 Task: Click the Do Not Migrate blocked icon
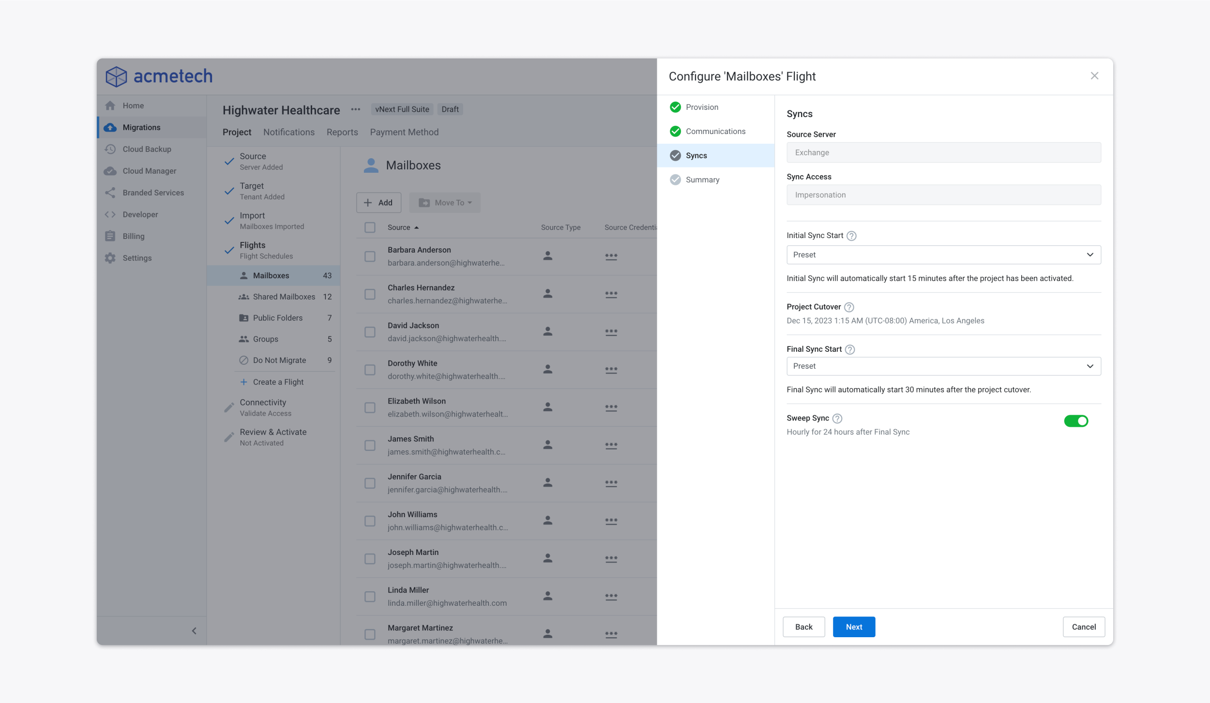pos(244,360)
